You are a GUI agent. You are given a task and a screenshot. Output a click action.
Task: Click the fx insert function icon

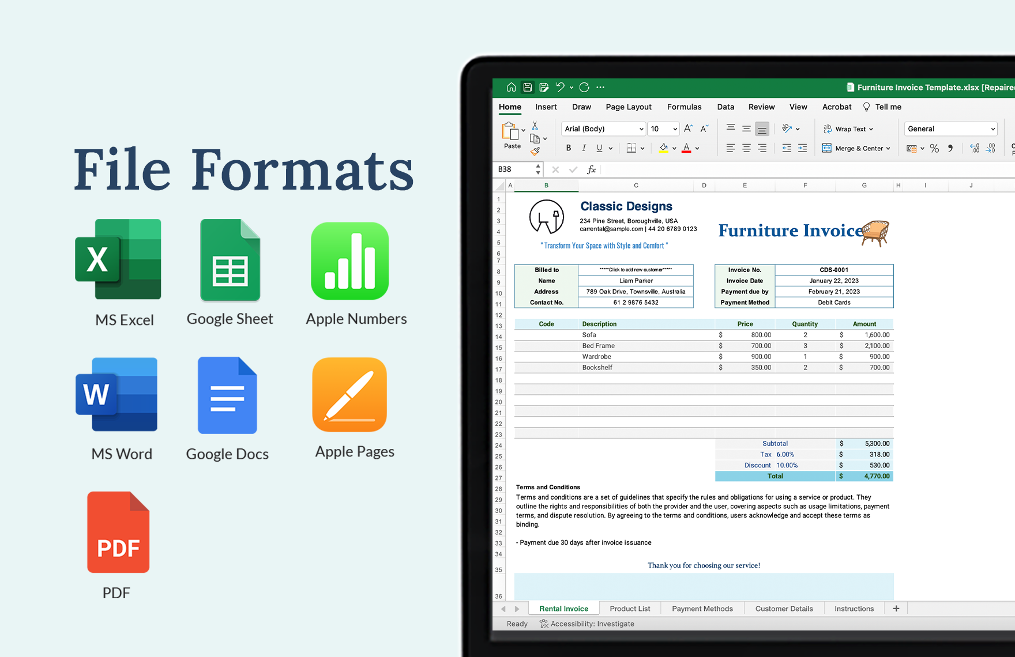pos(591,169)
